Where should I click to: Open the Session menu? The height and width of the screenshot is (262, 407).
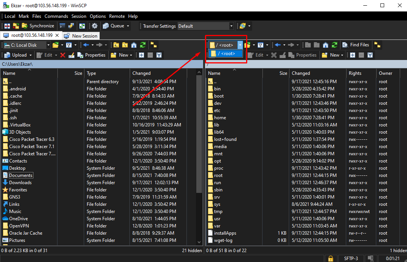point(79,16)
